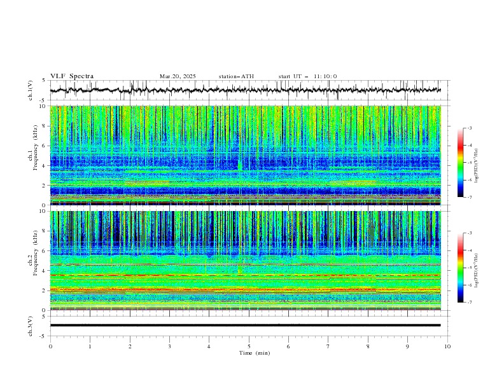Click the ch.2 spectrogram color bar
504x389 pixels.
coord(460,268)
